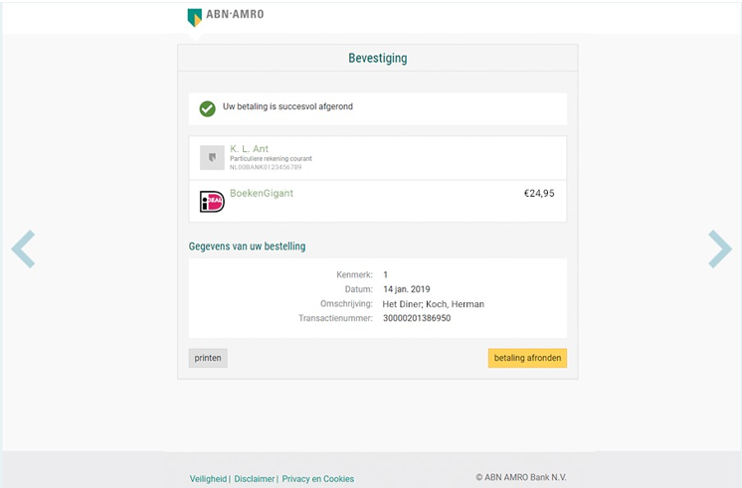Click the Bevestiging heading
This screenshot has height=488, width=742.
pyautogui.click(x=378, y=59)
